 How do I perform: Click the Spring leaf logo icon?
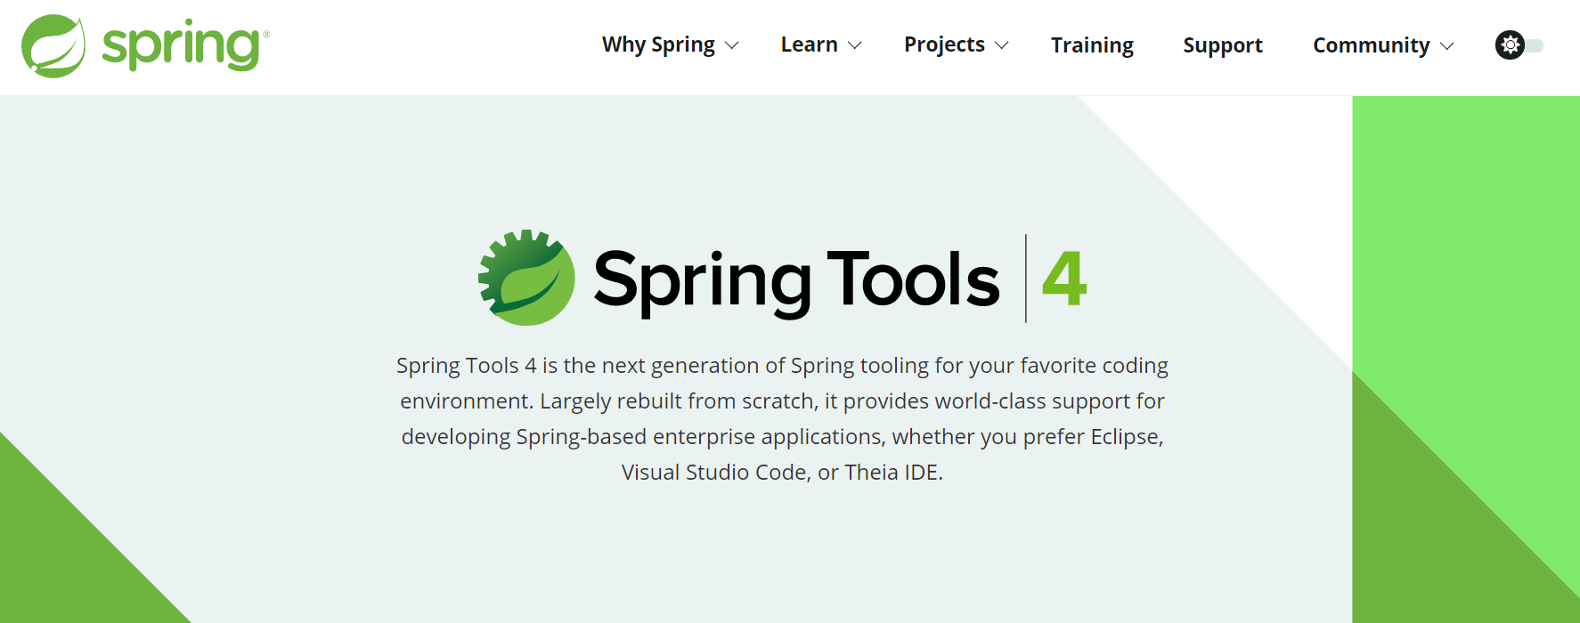tap(53, 46)
